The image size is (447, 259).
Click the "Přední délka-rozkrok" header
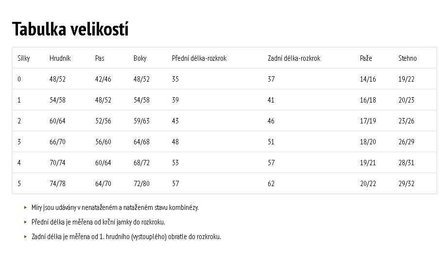[x=199, y=58]
